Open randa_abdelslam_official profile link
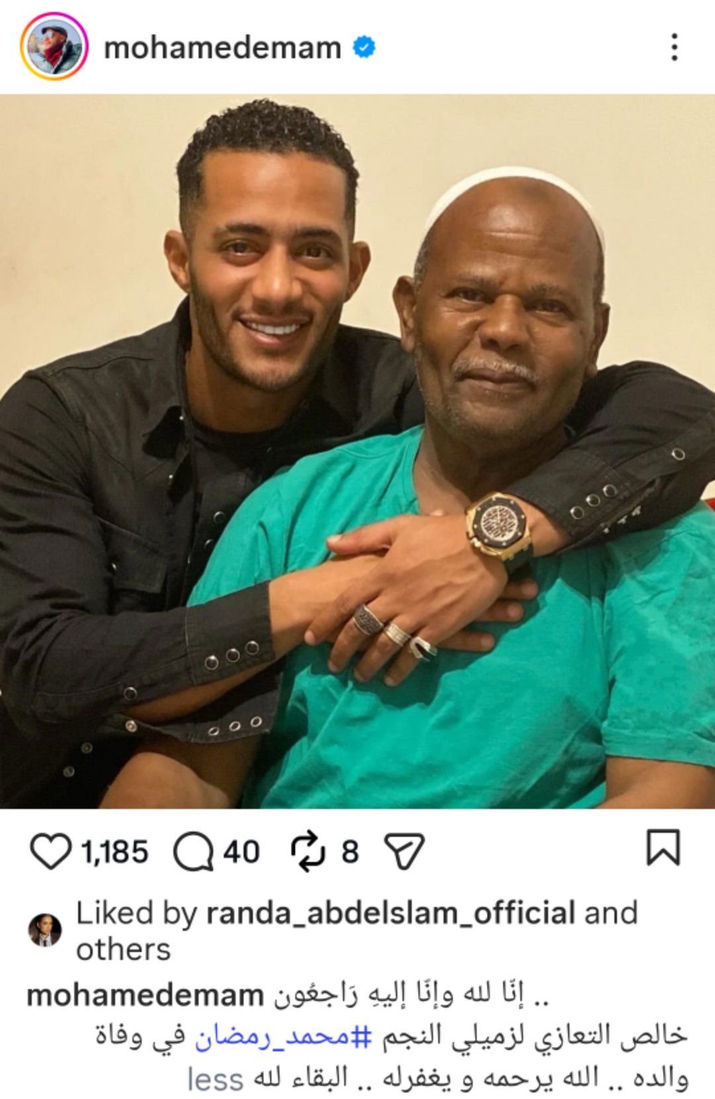Screen dimensions: 715x1099 (x=391, y=914)
